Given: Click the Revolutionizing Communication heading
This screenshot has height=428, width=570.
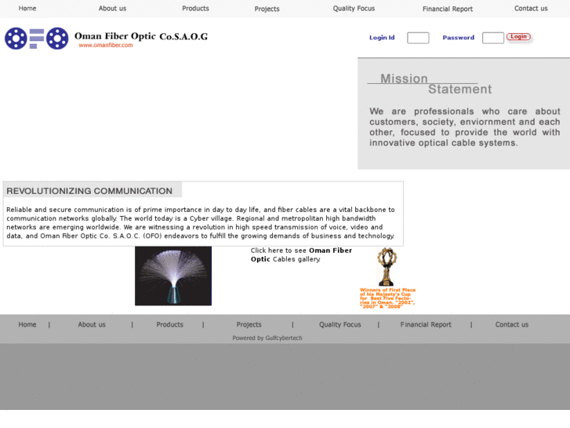Looking at the screenshot, I should (x=89, y=191).
